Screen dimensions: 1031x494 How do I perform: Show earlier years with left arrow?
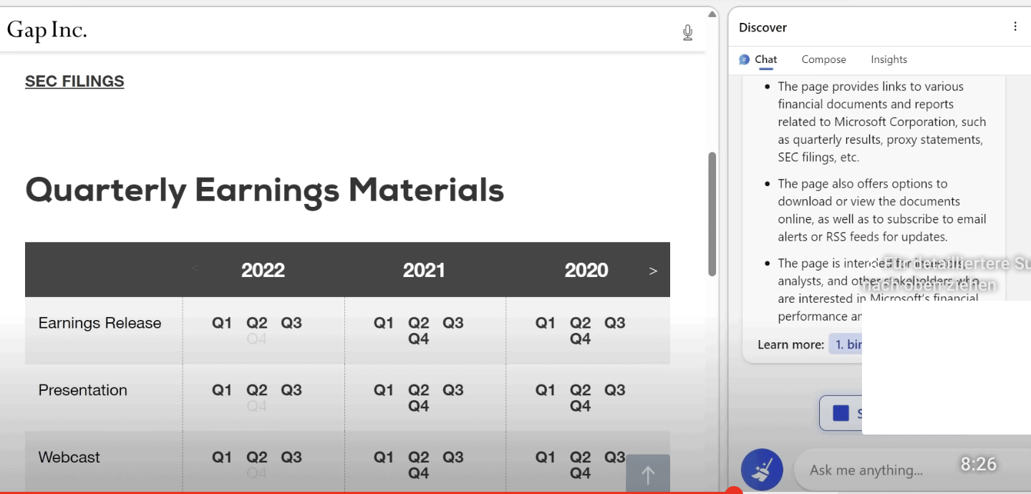[195, 269]
